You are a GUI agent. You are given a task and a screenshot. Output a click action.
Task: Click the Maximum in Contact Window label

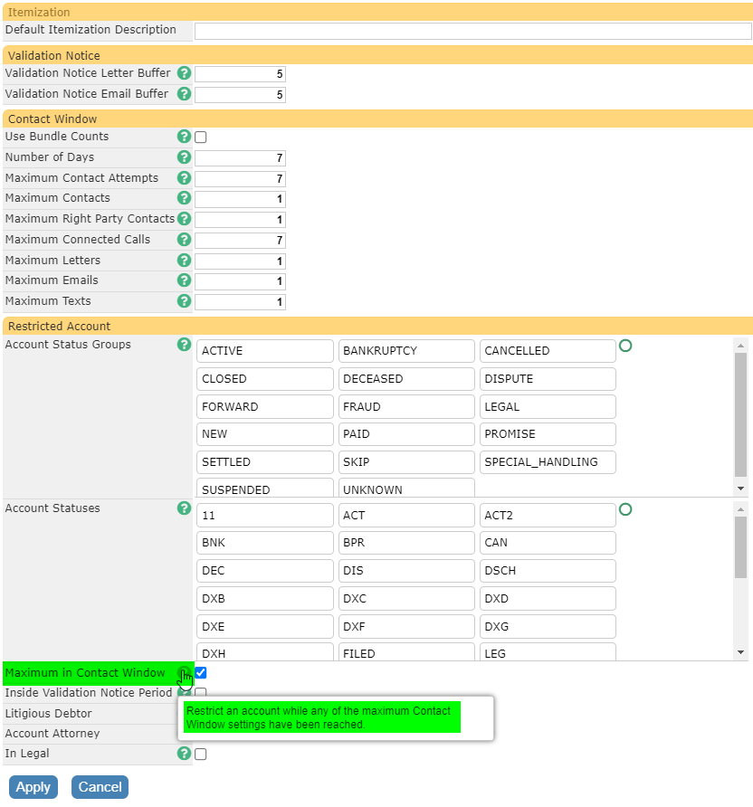coord(85,673)
